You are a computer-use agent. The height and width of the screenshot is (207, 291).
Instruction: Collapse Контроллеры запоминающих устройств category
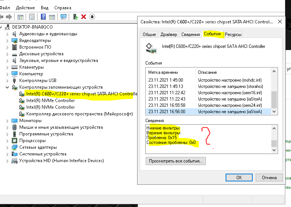click(7, 87)
